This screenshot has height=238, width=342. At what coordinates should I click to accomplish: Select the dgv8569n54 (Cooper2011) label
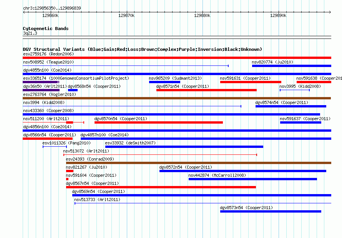[x=98, y=191]
